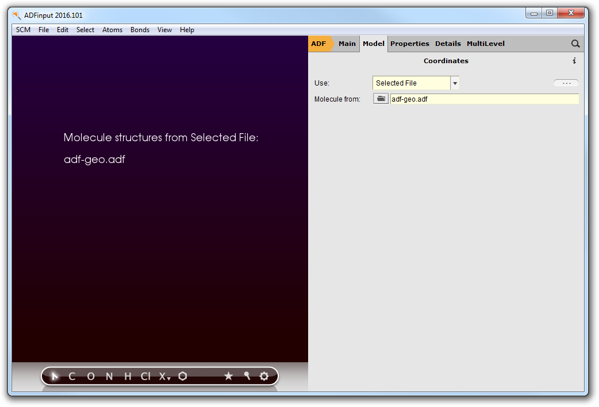599x407 pixels.
Task: Pick the Nitrogen atom tool
Action: tap(109, 377)
